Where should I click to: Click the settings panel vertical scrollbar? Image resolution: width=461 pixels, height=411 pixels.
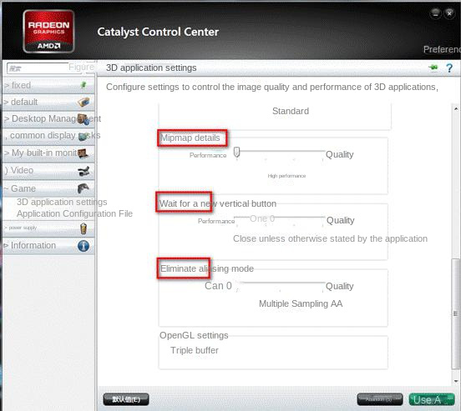[x=455, y=313]
